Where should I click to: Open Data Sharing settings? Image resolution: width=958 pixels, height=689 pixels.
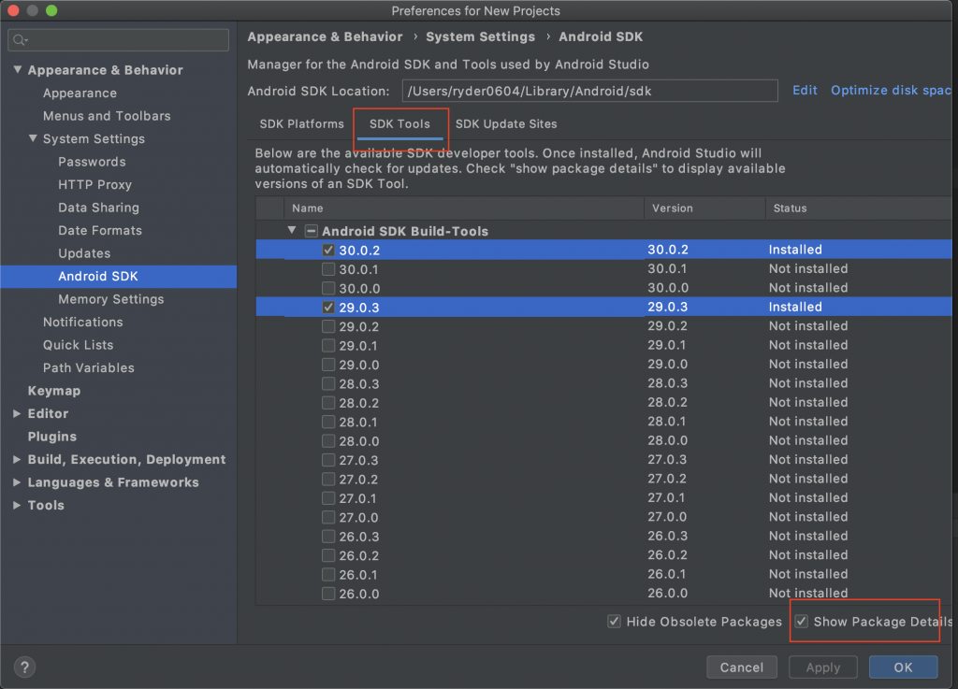tap(98, 208)
